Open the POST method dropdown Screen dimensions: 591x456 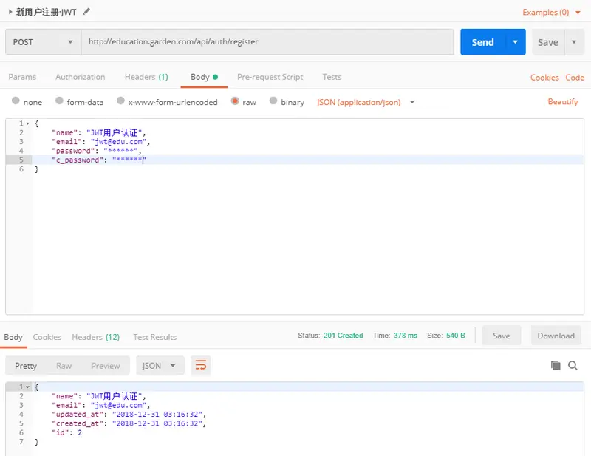(43, 42)
